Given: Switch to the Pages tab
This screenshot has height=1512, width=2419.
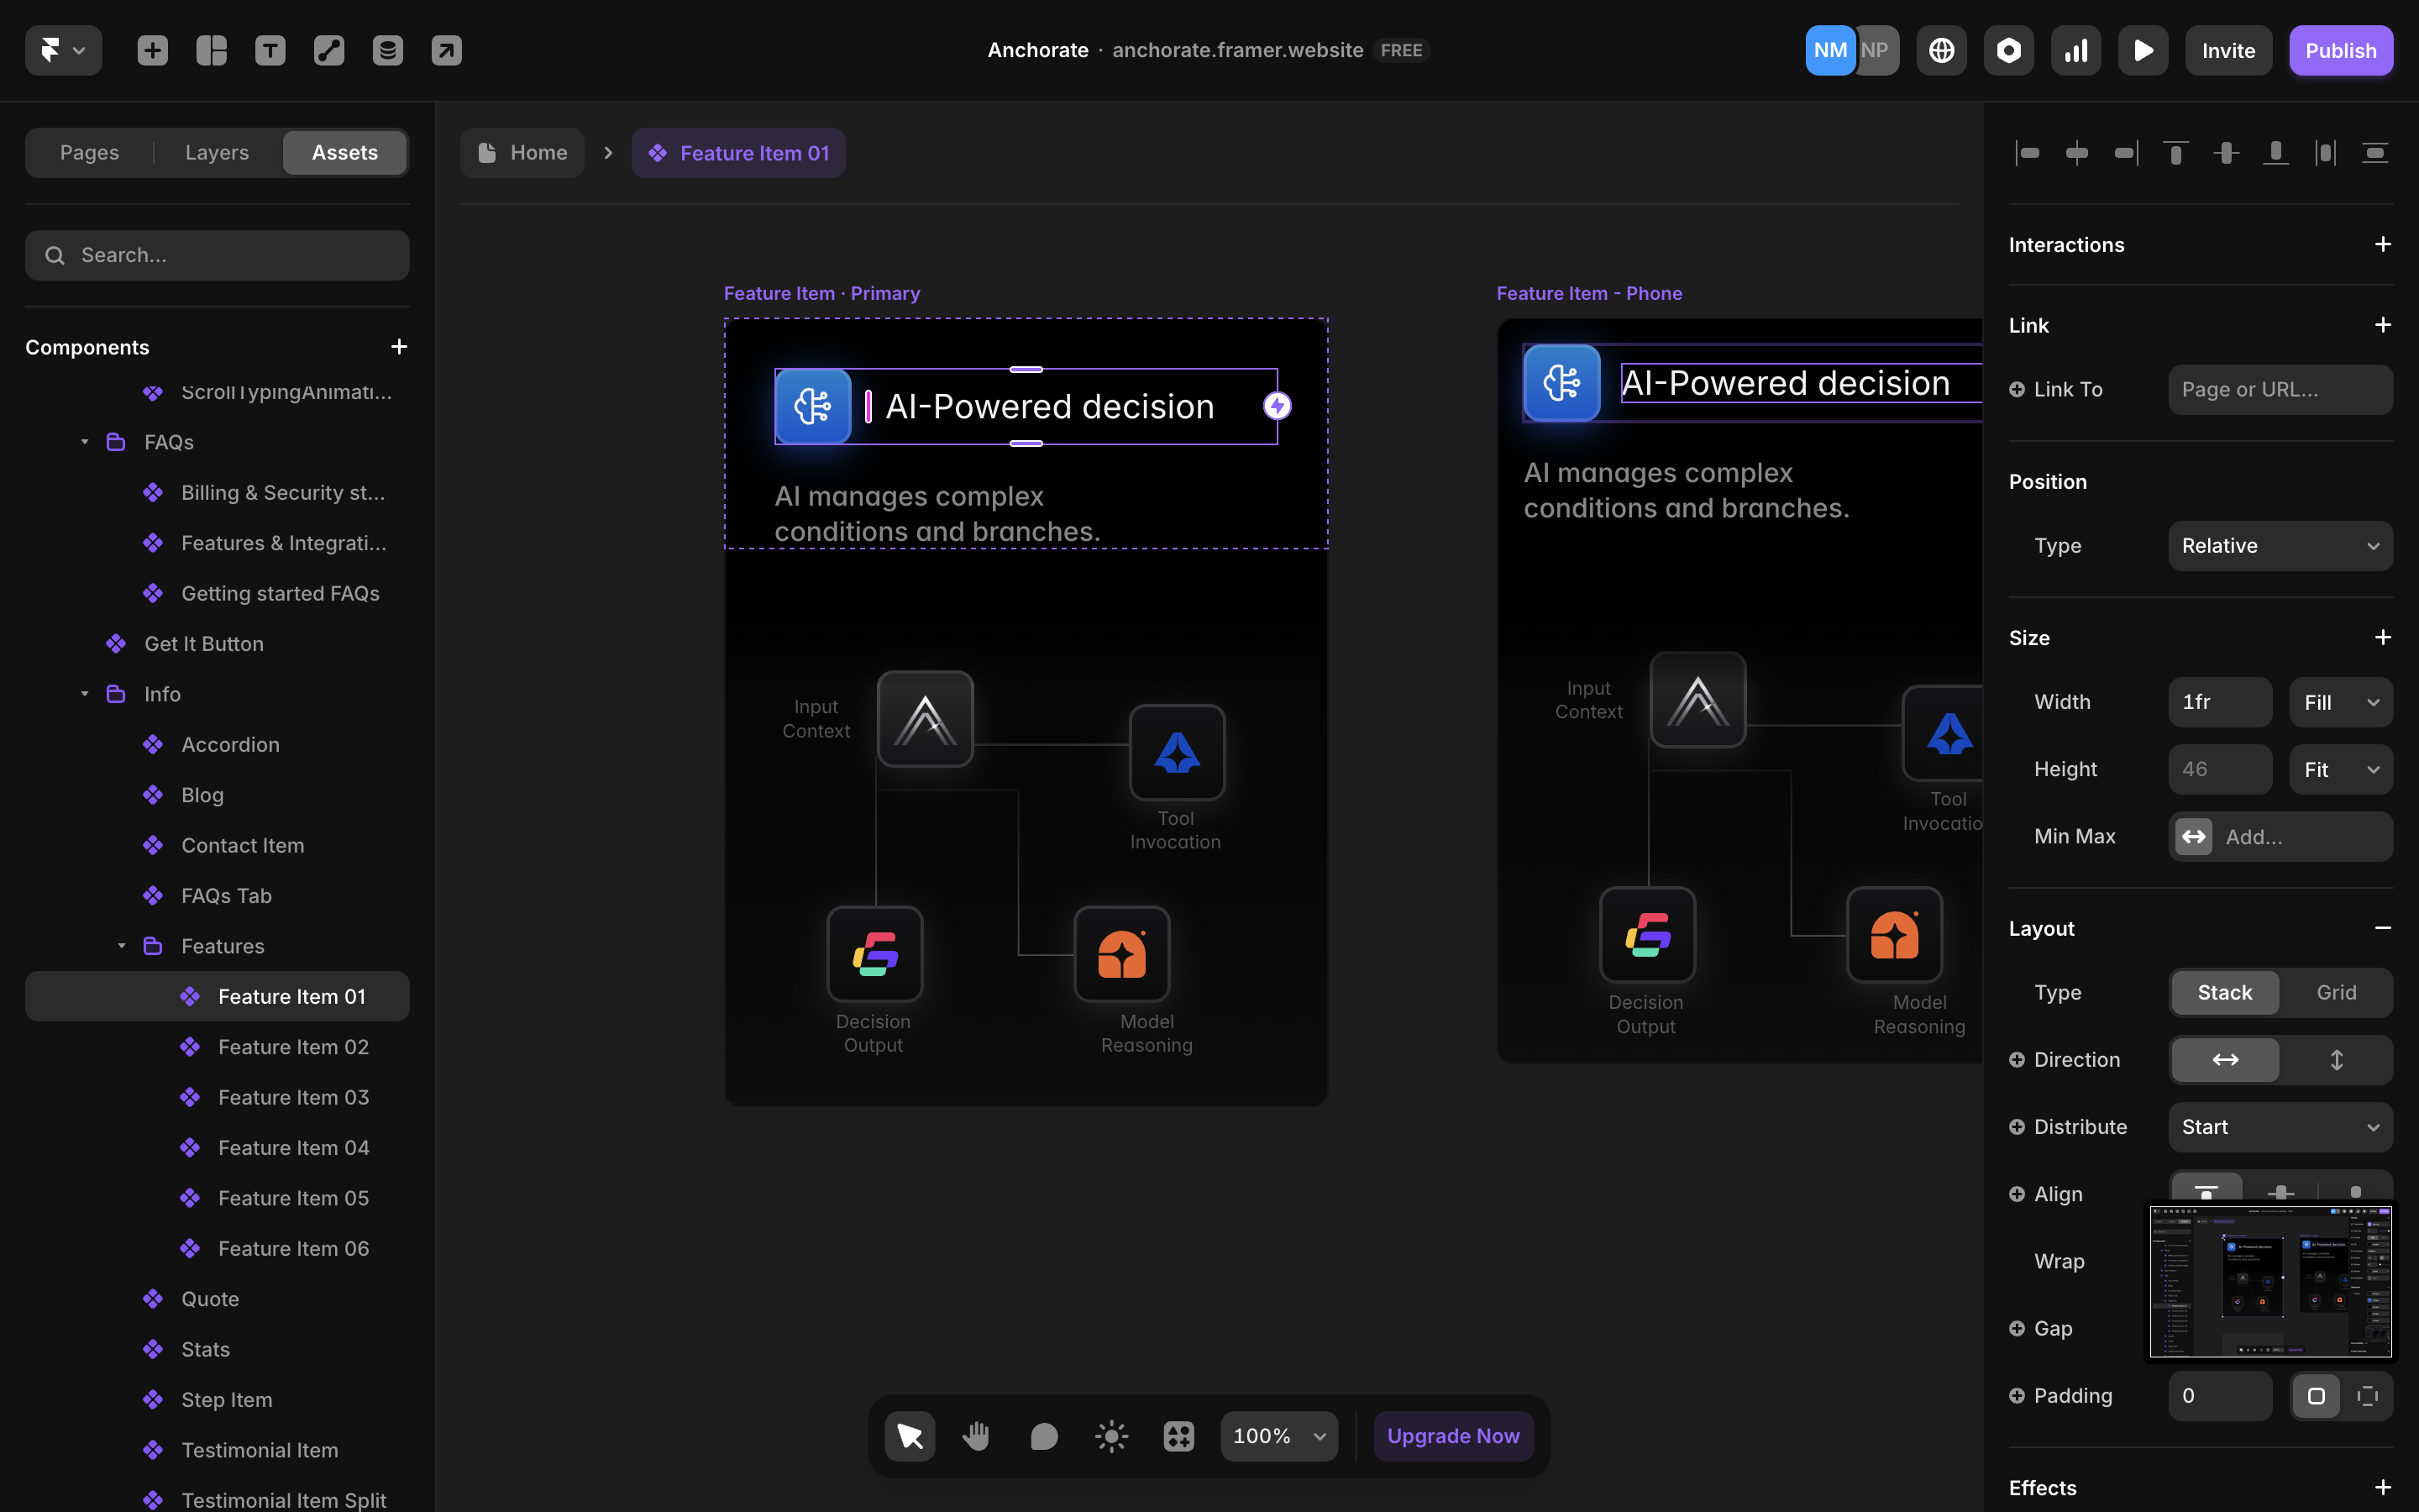Looking at the screenshot, I should [89, 152].
